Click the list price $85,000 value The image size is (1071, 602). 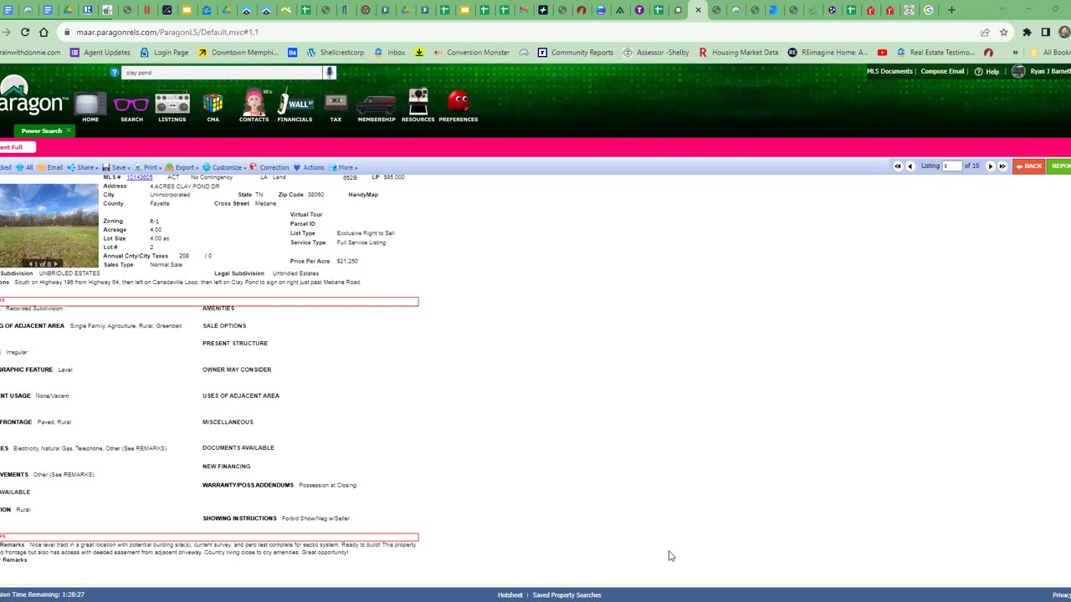pyautogui.click(x=393, y=177)
